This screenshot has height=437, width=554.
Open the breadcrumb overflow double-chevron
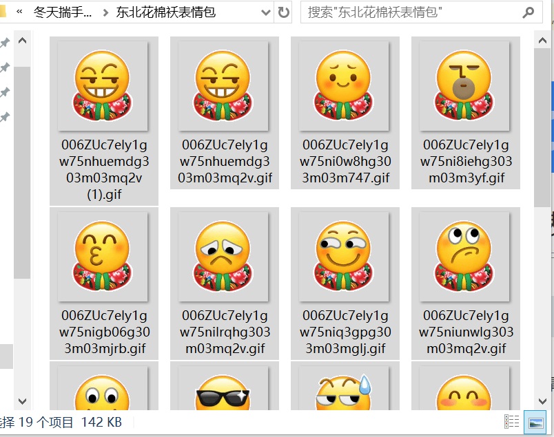pos(19,12)
